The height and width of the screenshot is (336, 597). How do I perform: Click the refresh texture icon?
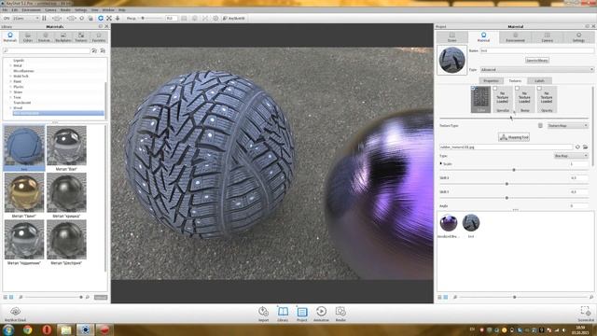point(577,147)
